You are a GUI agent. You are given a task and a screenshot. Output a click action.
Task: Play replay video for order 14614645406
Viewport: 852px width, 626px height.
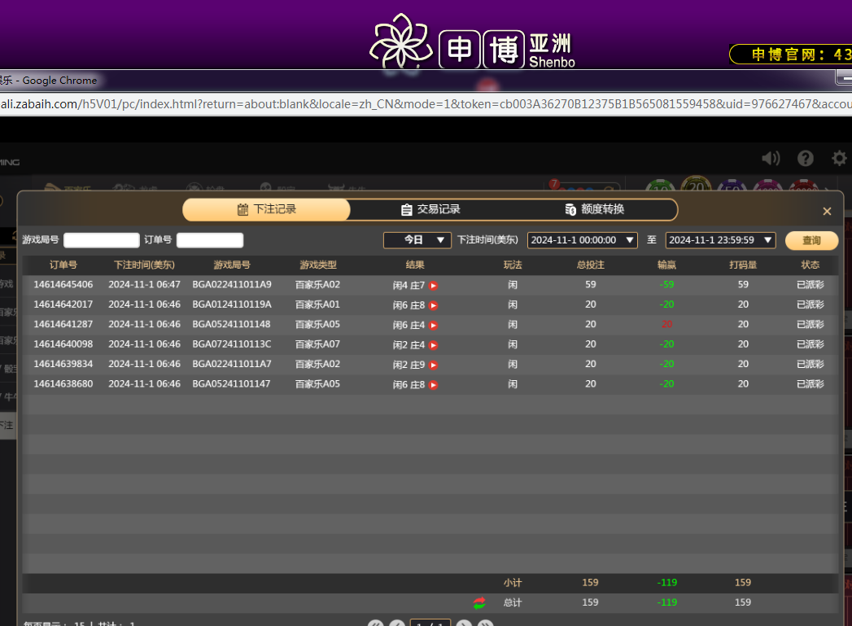[433, 286]
